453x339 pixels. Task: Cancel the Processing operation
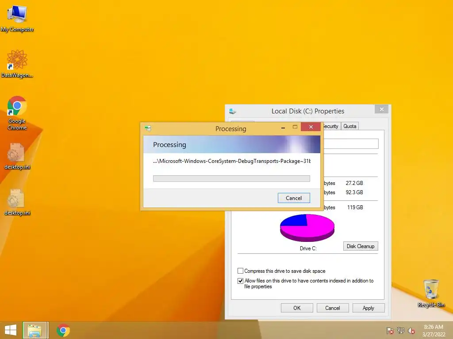tap(294, 198)
